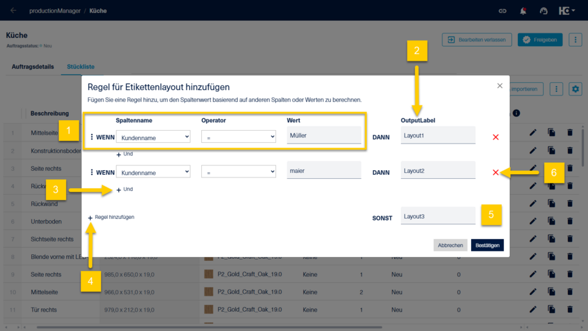The height and width of the screenshot is (331, 588).
Task: Edit the Tür rechts row with pencil icon
Action: coord(533,309)
